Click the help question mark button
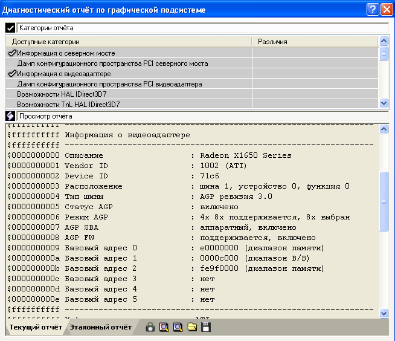The image size is (395, 341). pos(373,10)
